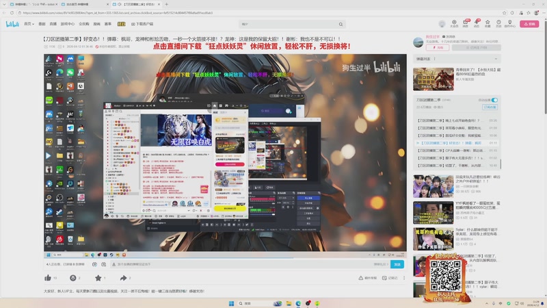The height and width of the screenshot is (308, 547).
Task: Bookmark the page with the star in the address bar
Action: pyautogui.click(x=505, y=13)
